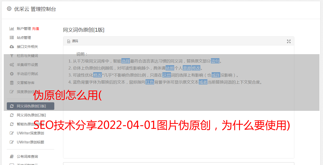This screenshot has height=165, width=323.
Task: Click highlighted word 红色 in line four
Action: pyautogui.click(x=150, y=82)
